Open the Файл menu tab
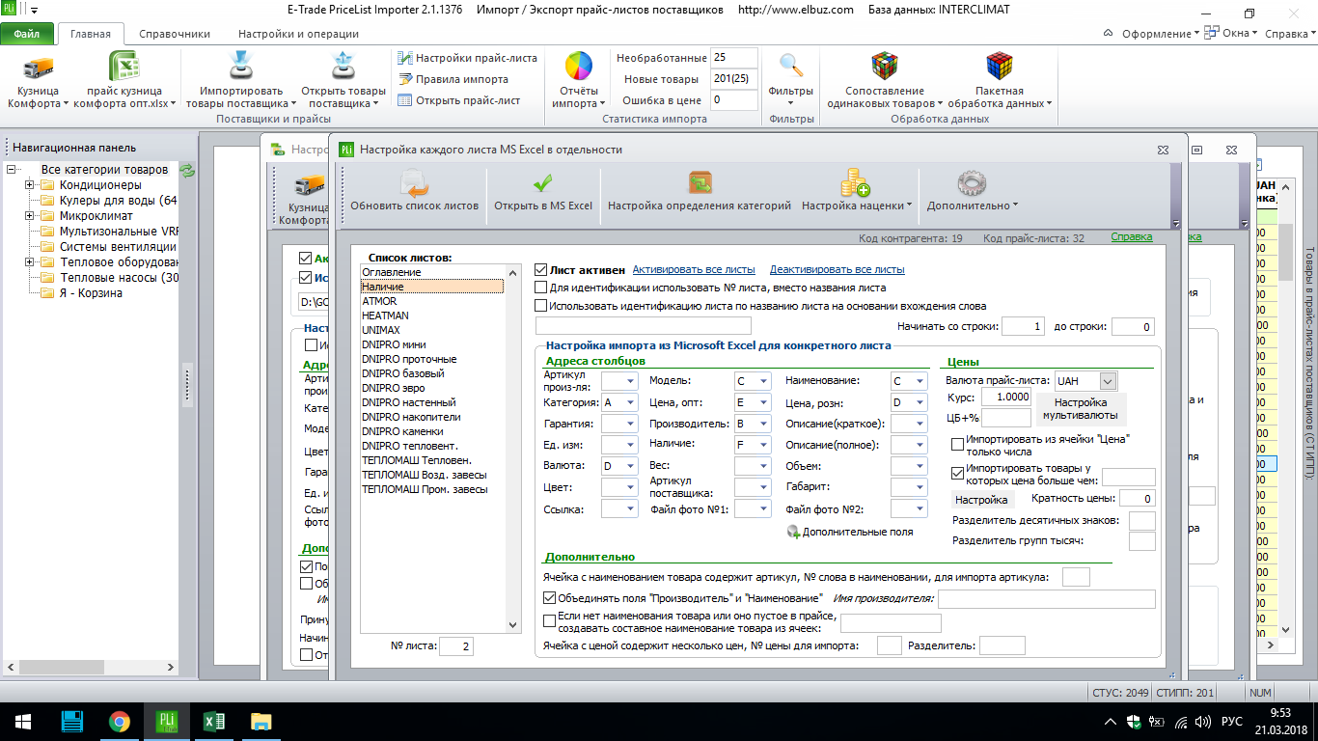This screenshot has width=1318, height=741. (x=27, y=34)
